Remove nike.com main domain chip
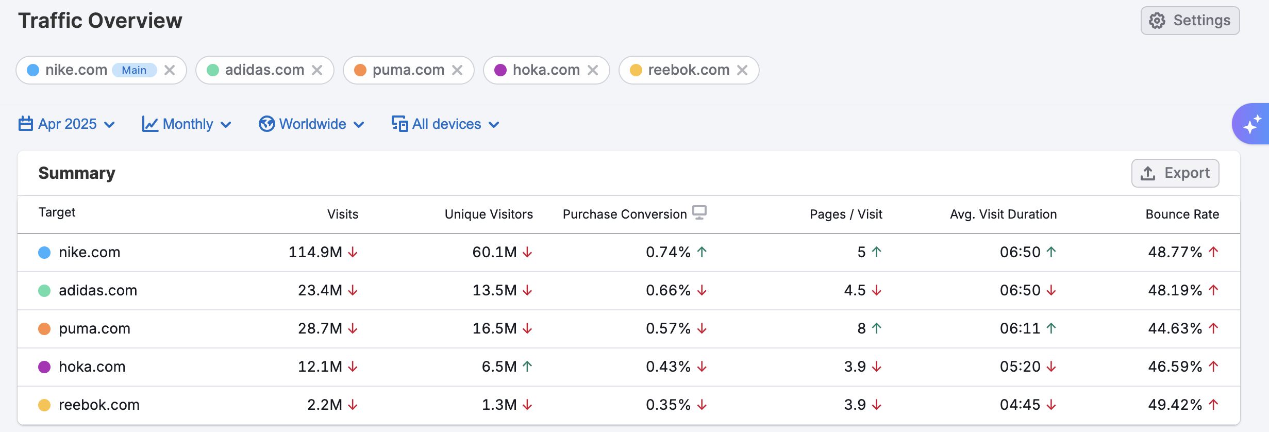The height and width of the screenshot is (432, 1269). 170,70
